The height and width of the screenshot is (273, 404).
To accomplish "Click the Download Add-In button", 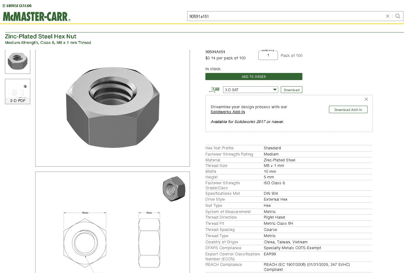I will tap(348, 110).
